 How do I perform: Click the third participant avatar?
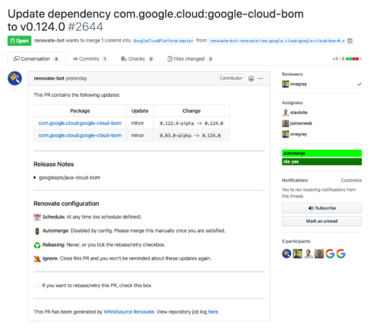pos(308,253)
